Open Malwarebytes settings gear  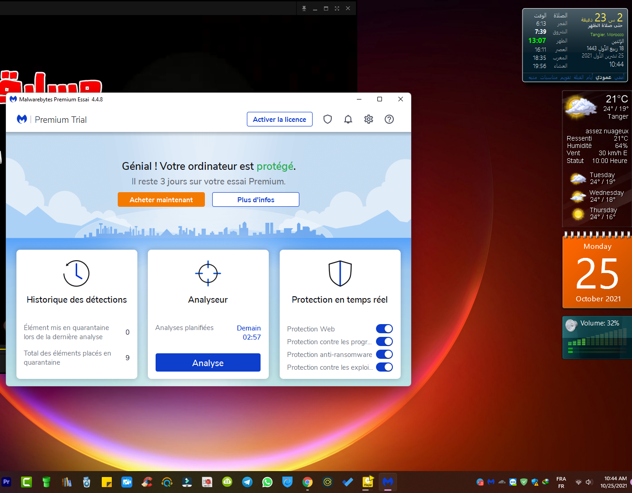pos(369,119)
